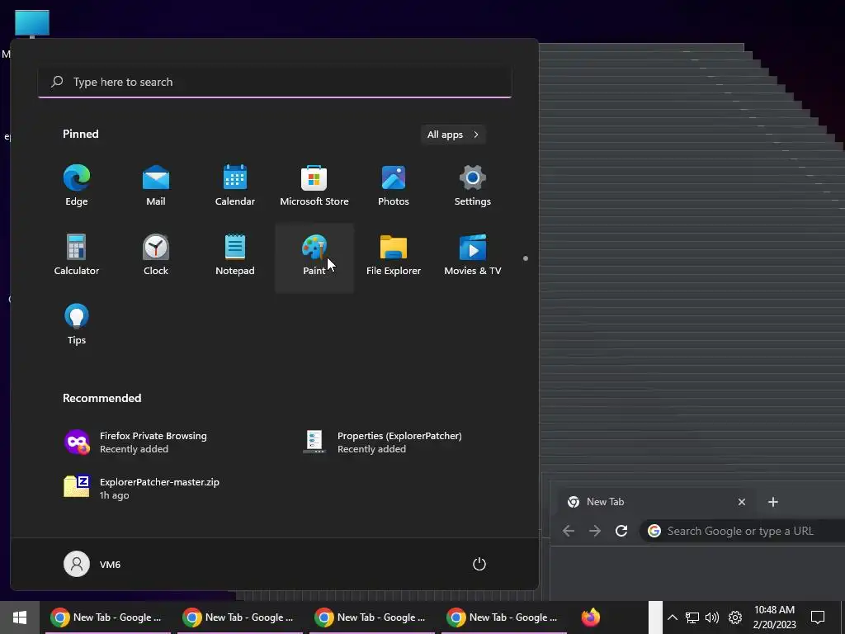
Task: Select the New Tab tab in Chrome
Action: 654,502
